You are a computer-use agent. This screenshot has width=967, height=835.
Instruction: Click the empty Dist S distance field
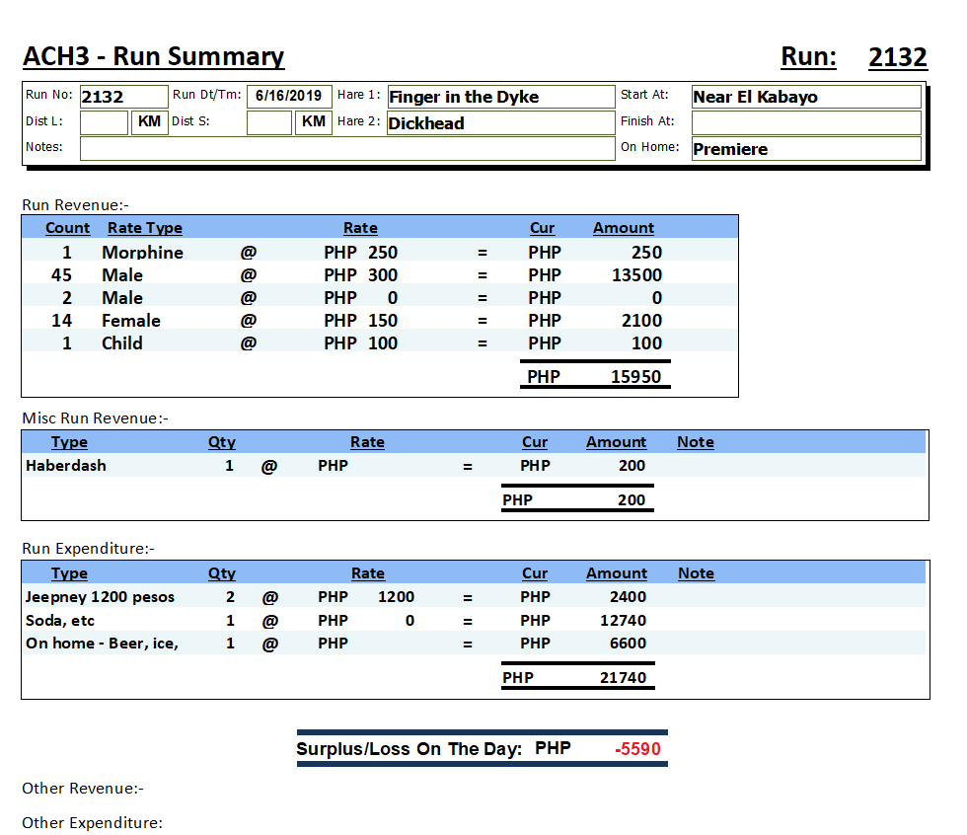pos(268,122)
